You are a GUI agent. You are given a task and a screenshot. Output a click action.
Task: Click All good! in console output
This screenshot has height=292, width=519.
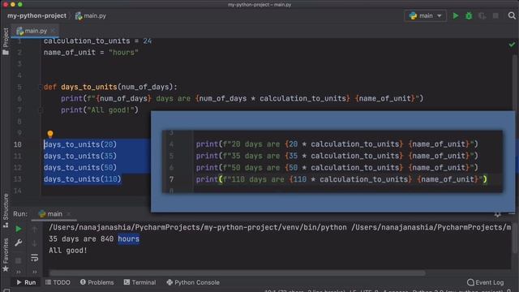coord(68,251)
